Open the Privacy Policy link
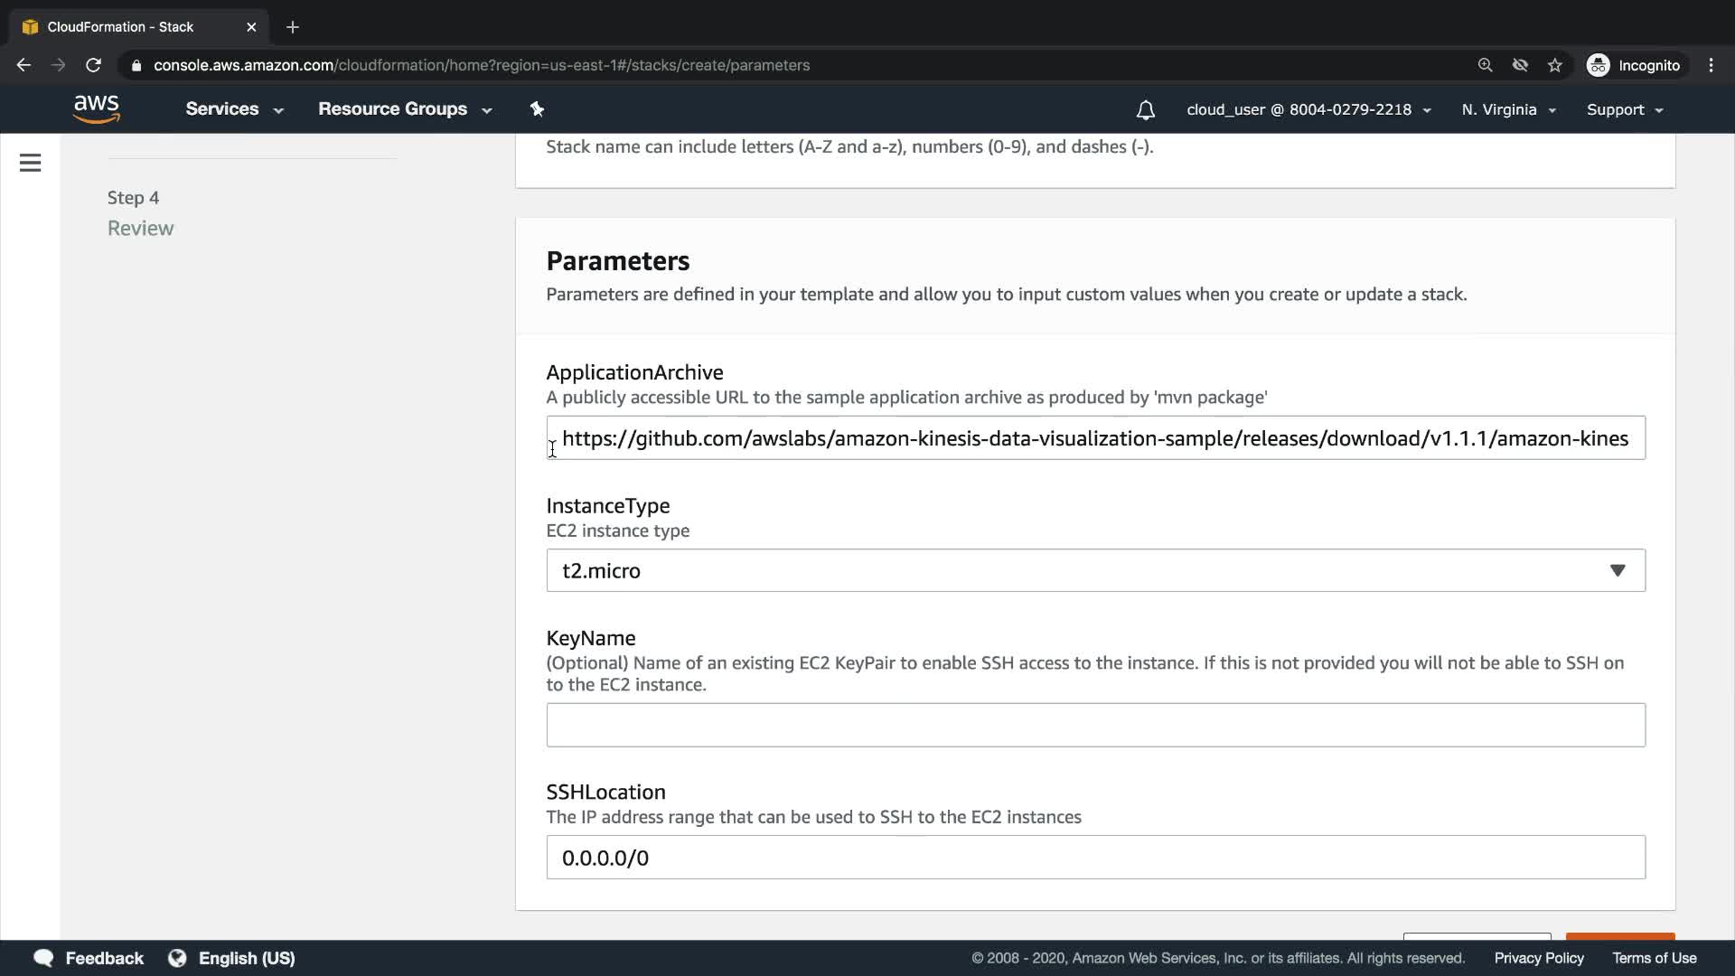Viewport: 1735px width, 976px height. pyautogui.click(x=1538, y=958)
